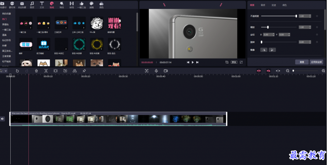
Task: Click the crop icon under the preview
Action: tap(227, 62)
